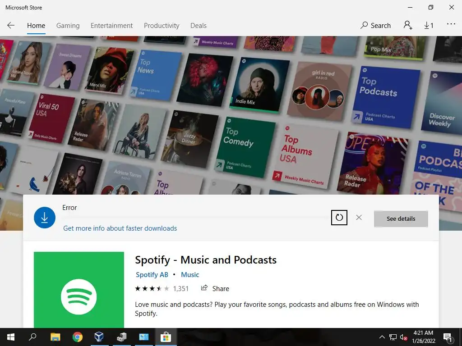Select the Productivity tab

[162, 26]
